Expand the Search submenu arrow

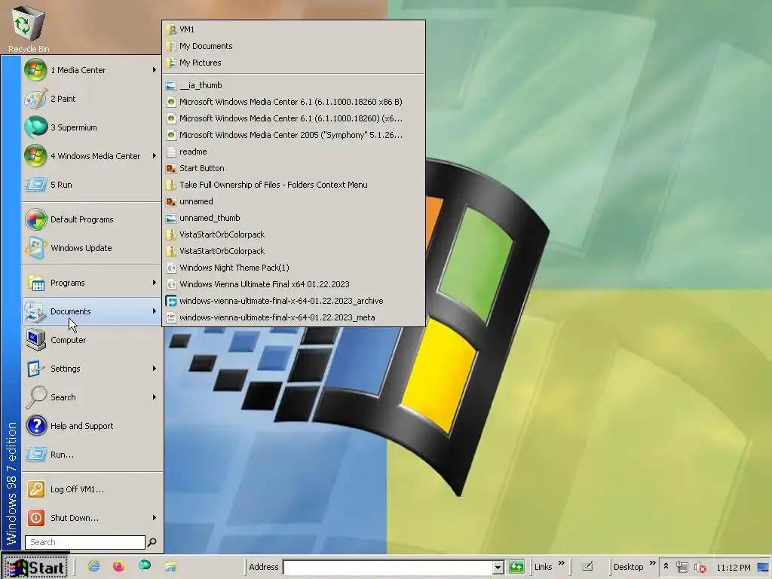tap(154, 397)
